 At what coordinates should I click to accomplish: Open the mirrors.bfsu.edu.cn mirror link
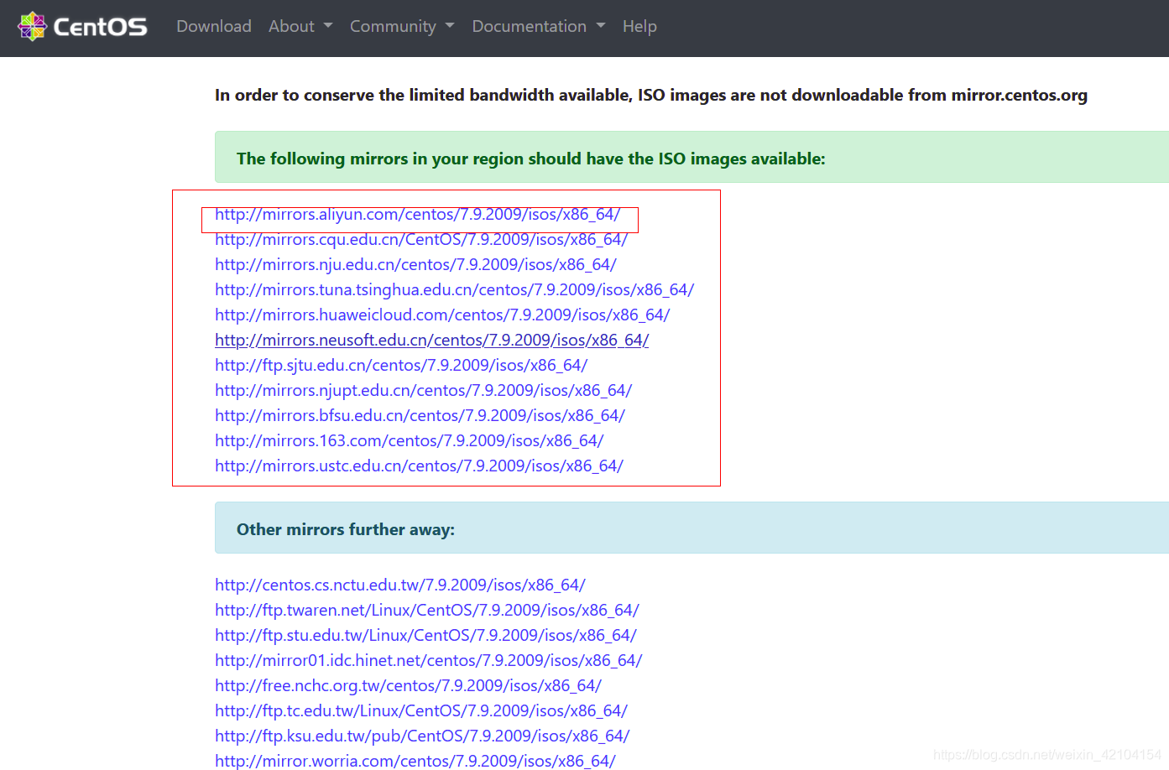click(x=420, y=416)
